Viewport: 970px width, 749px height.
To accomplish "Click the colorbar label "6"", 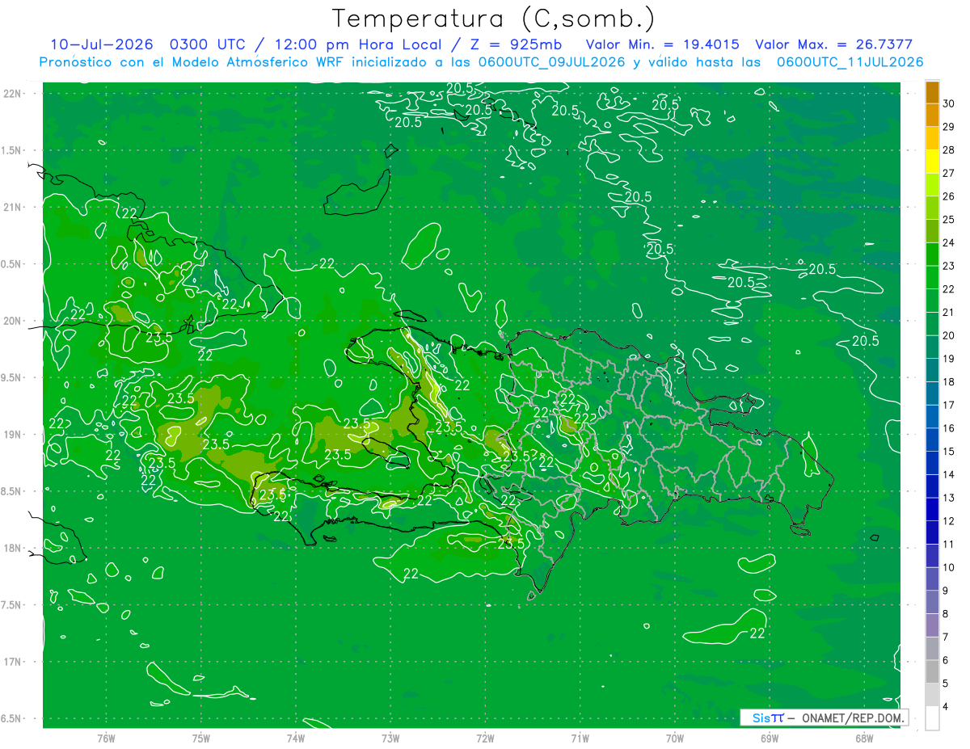I will tap(946, 660).
